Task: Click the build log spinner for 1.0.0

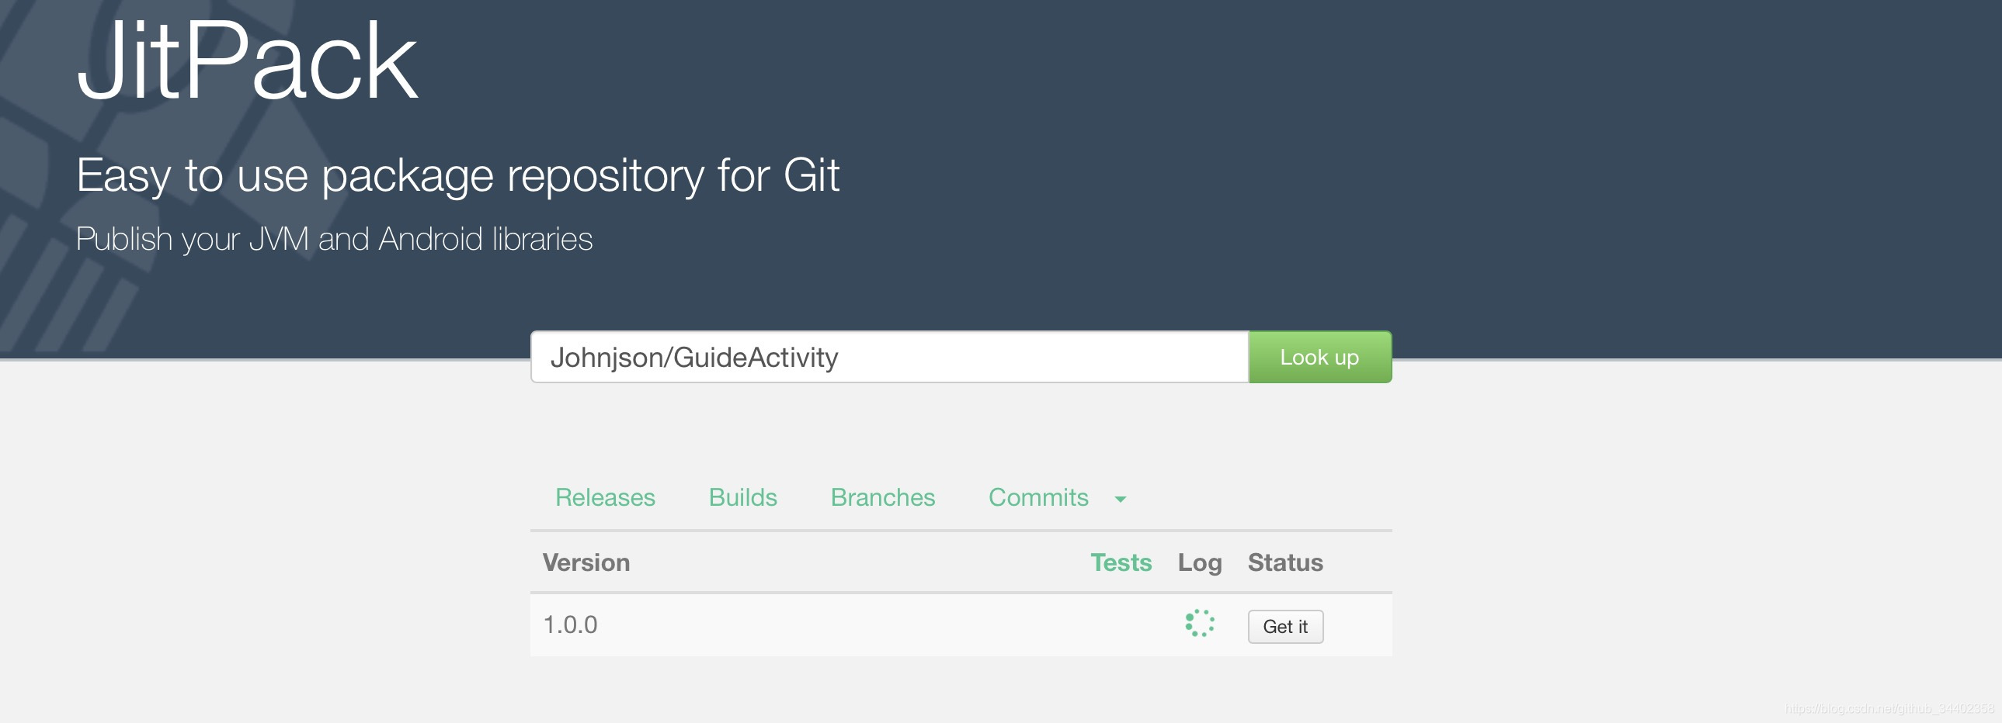Action: [1199, 624]
